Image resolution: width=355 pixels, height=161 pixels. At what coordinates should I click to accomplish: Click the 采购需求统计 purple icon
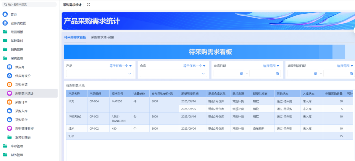(x=9, y=93)
